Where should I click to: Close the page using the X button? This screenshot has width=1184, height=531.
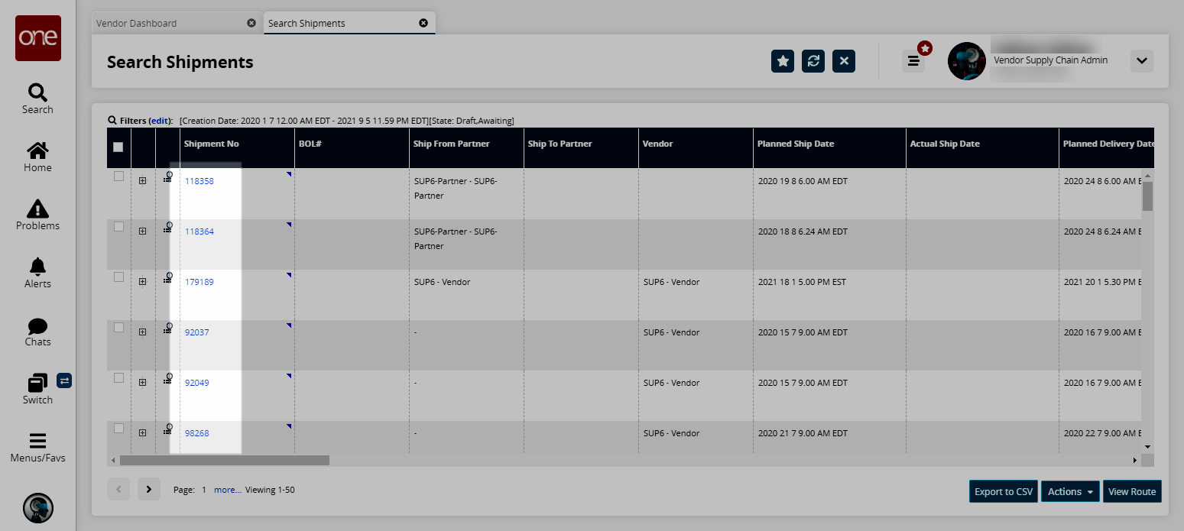pos(844,61)
